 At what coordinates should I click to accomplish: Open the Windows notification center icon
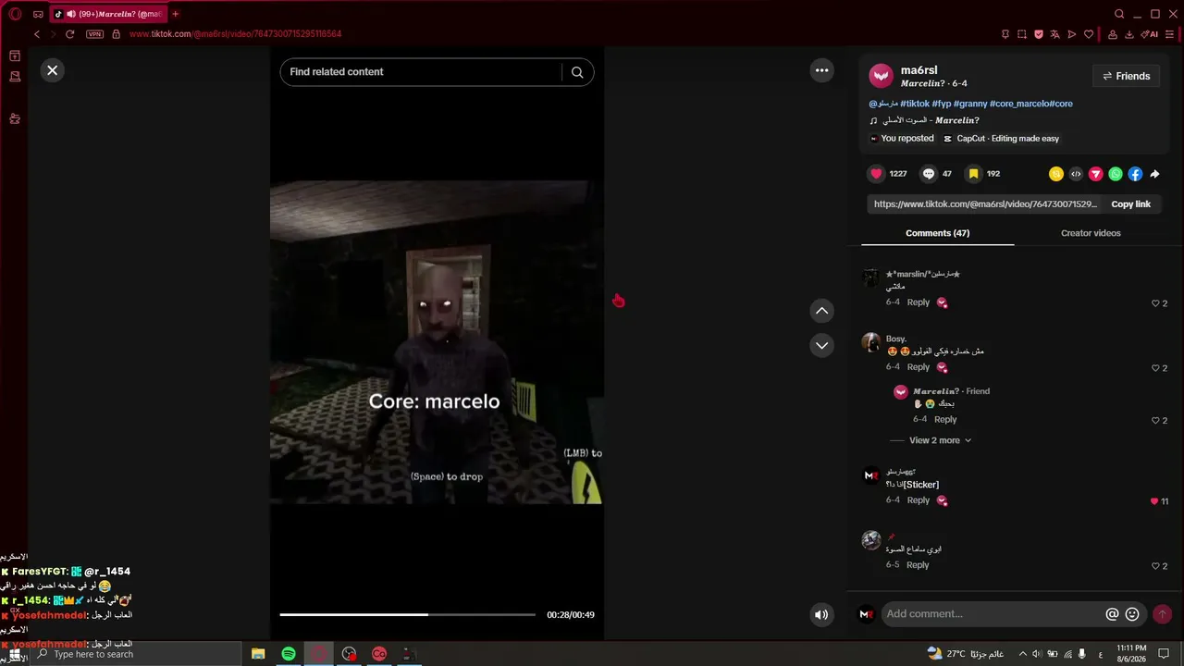coord(1164,654)
